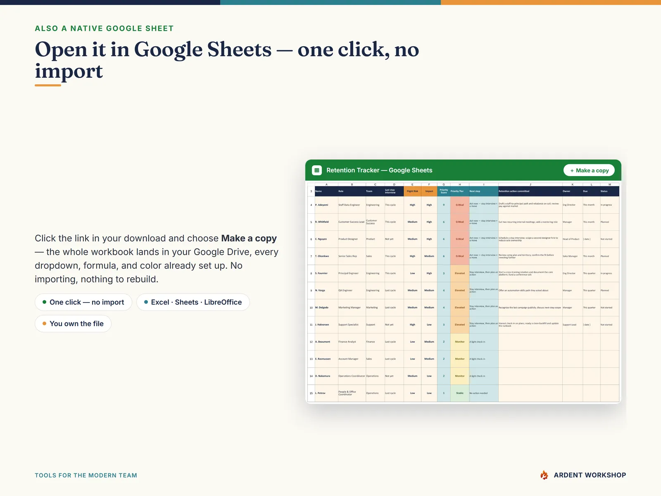Select the orange 'Flight Risk' header cell
Image resolution: width=661 pixels, height=496 pixels.
[x=412, y=191]
